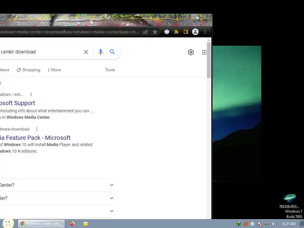Click the scrollbar up arrow
The width and height of the screenshot is (304, 228).
209,40
